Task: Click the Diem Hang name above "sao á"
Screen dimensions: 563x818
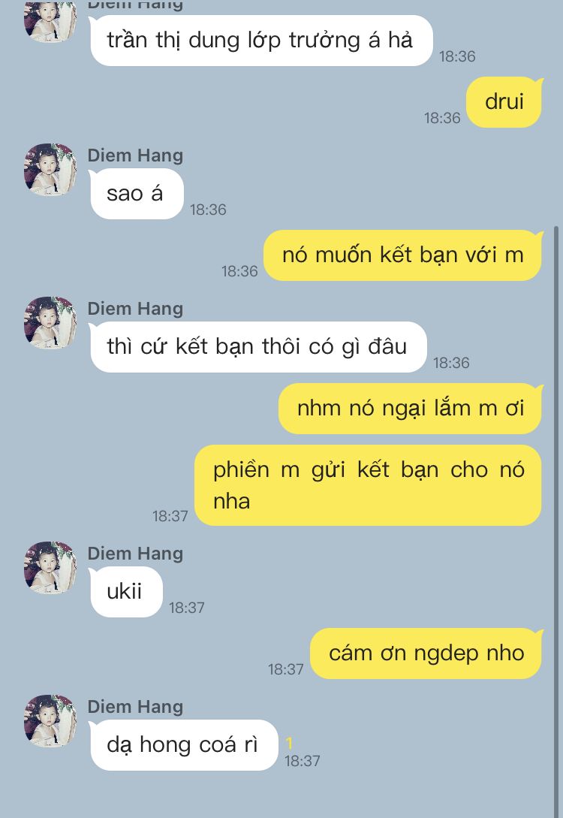Action: (x=136, y=155)
